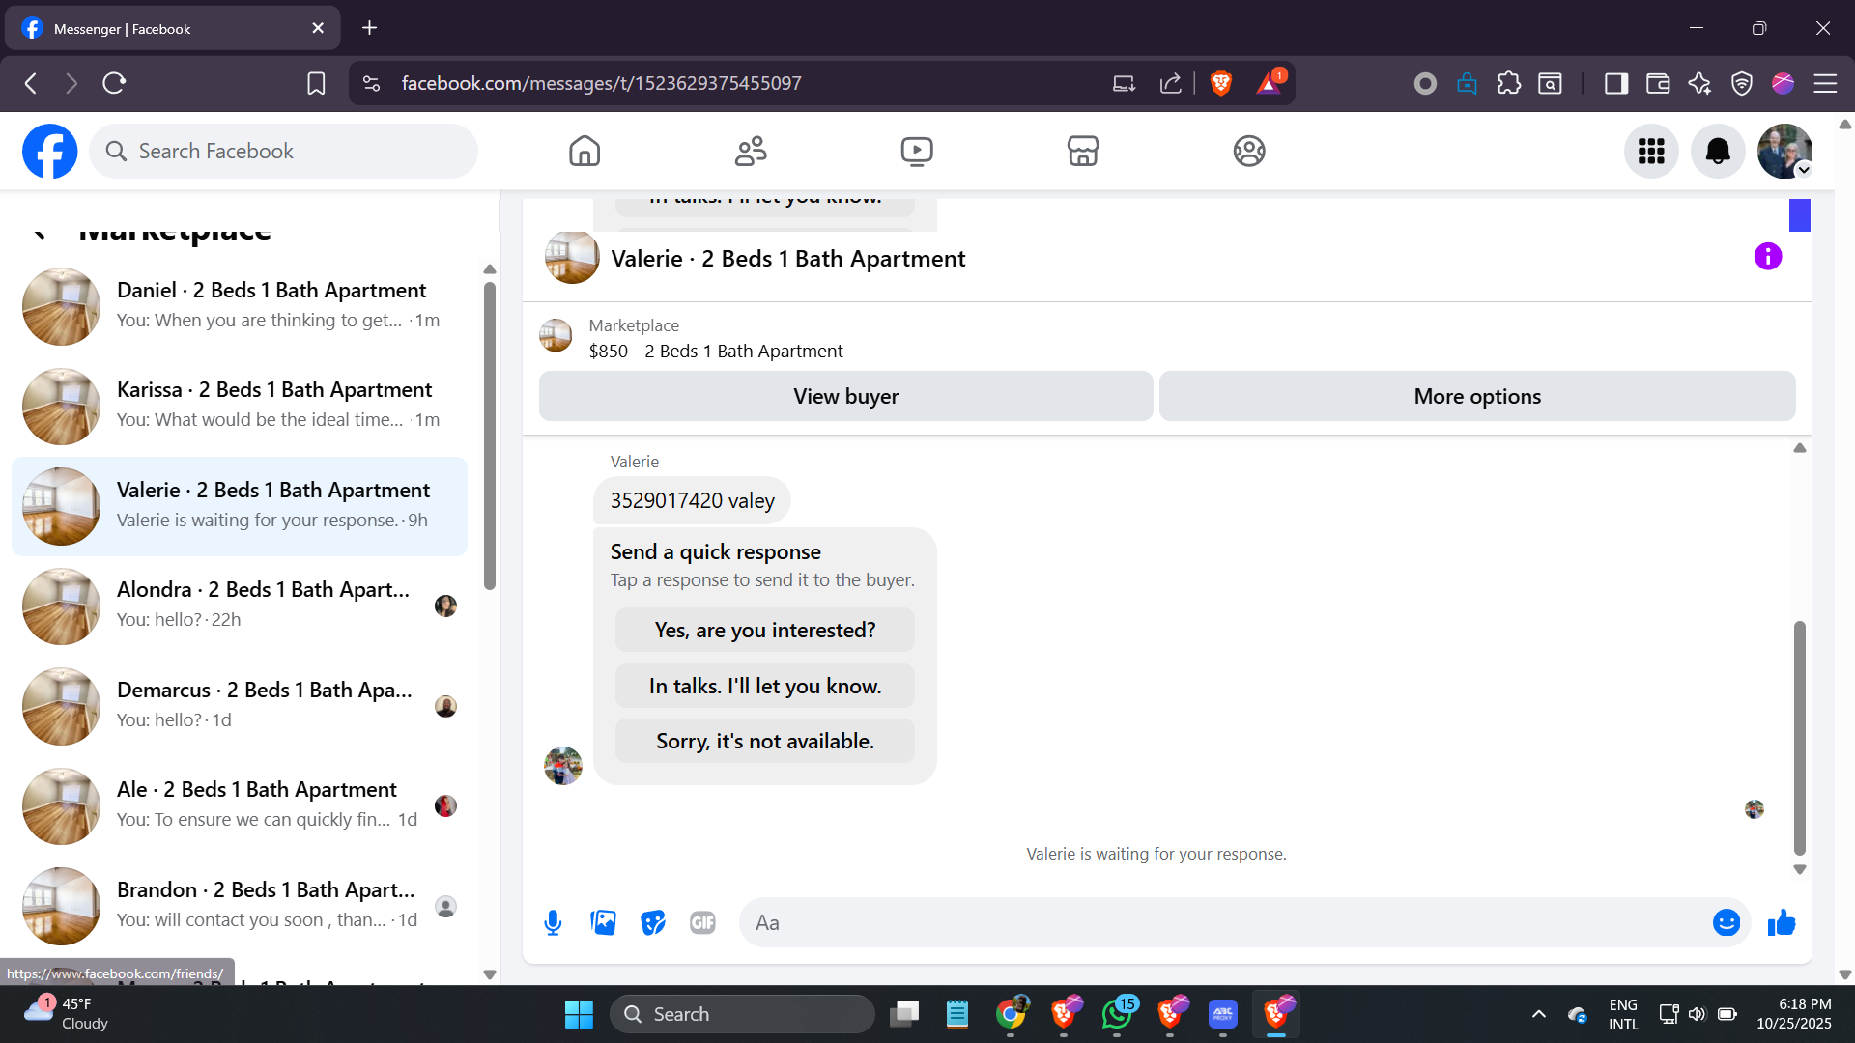Open the Facebook apps grid menu

click(1650, 152)
